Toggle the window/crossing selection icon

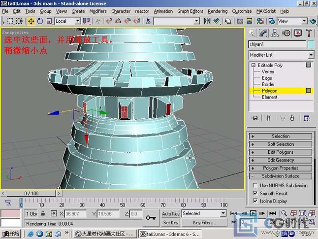tap(20, 21)
